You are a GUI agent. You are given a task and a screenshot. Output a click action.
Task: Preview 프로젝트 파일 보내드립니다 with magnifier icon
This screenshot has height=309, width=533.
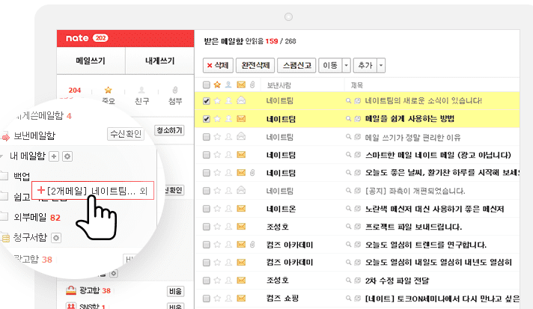[x=348, y=226]
